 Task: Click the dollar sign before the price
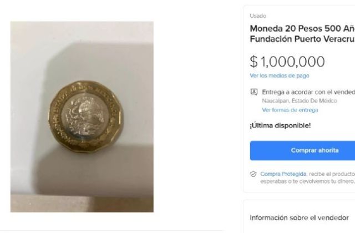(x=253, y=62)
